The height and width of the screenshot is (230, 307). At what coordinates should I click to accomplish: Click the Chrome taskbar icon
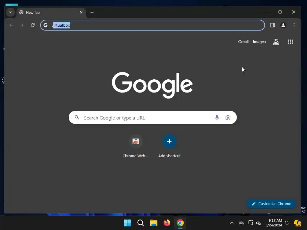pos(180,223)
